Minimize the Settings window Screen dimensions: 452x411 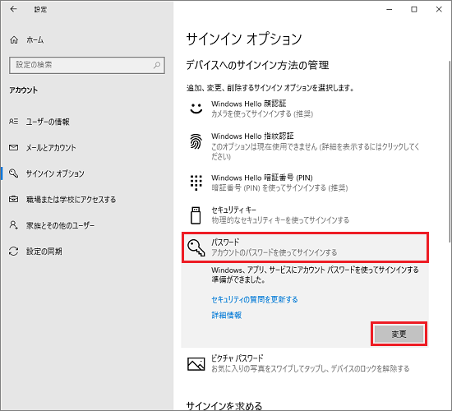click(x=390, y=9)
